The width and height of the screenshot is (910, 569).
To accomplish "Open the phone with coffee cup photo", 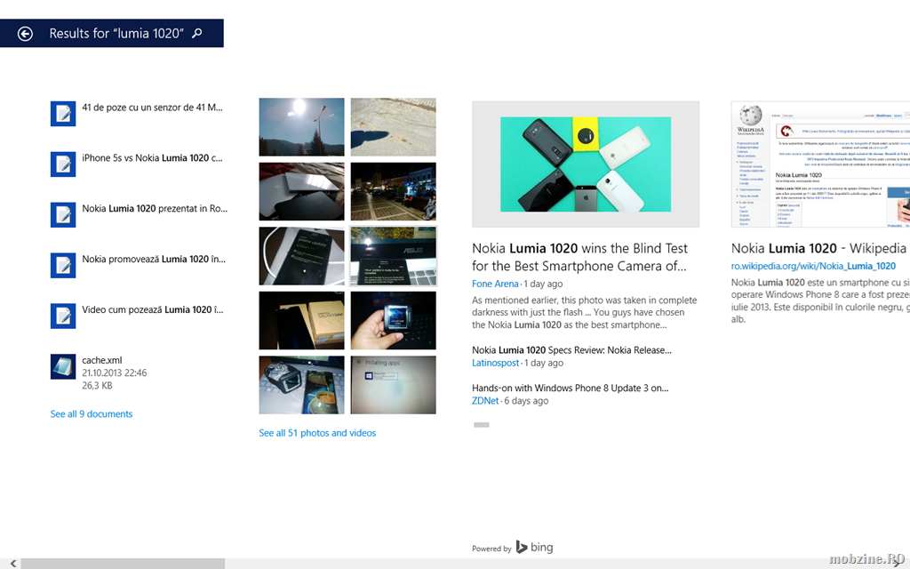I will click(x=301, y=385).
